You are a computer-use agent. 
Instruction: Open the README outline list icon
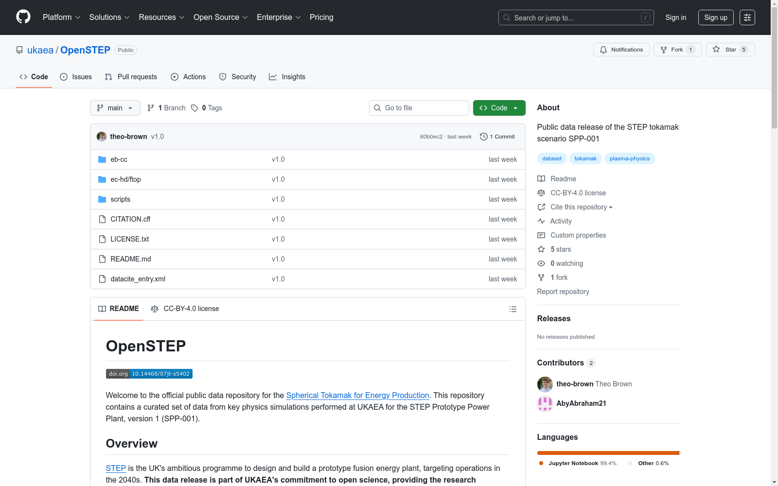(x=513, y=309)
